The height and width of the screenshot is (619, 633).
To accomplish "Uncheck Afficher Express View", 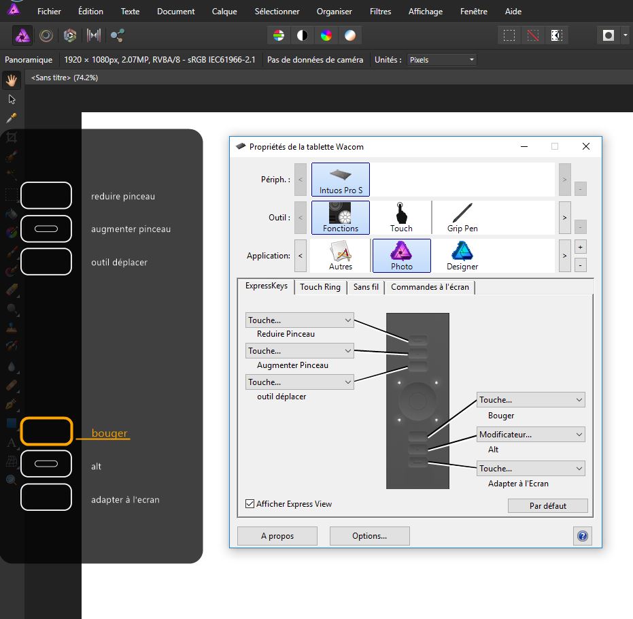I will 250,503.
